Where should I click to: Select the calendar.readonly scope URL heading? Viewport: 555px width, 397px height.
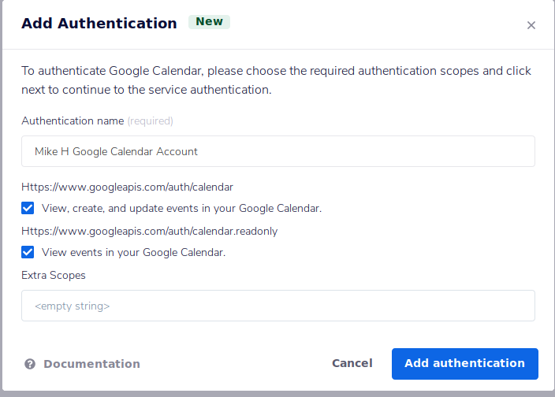pyautogui.click(x=149, y=232)
